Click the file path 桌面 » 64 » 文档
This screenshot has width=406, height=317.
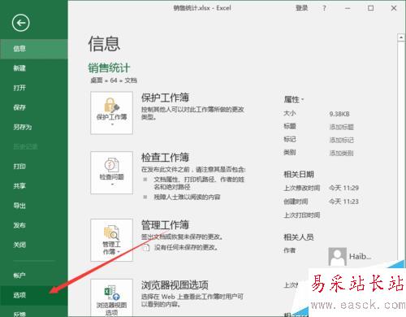pos(114,80)
